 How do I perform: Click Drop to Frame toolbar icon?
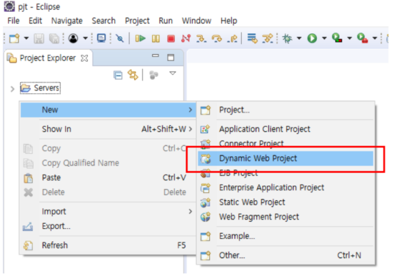click(x=252, y=38)
